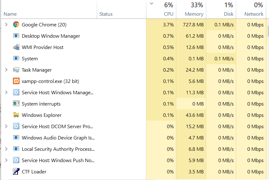Expand Service Host: DCOM Server Pro row
The width and height of the screenshot is (269, 180).
tap(6, 126)
